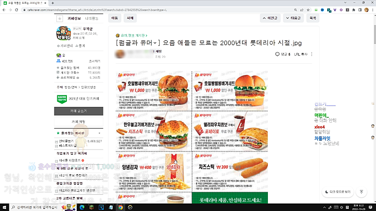
Task: Click the 인터넷방송 topic link
Action: click(88, 87)
